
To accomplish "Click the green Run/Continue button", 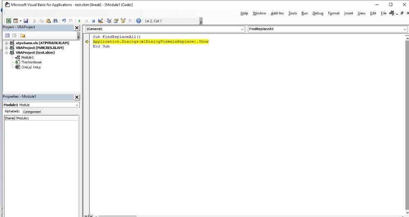I will pos(80,21).
